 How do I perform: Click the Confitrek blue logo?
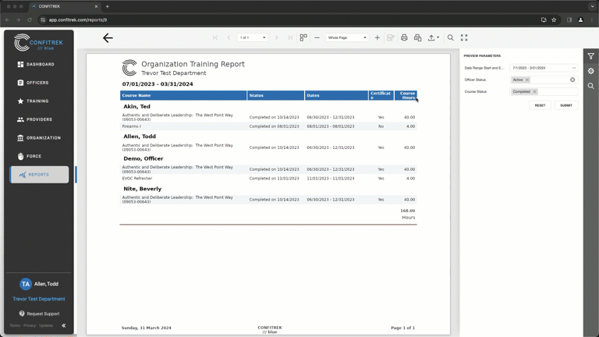[38, 42]
